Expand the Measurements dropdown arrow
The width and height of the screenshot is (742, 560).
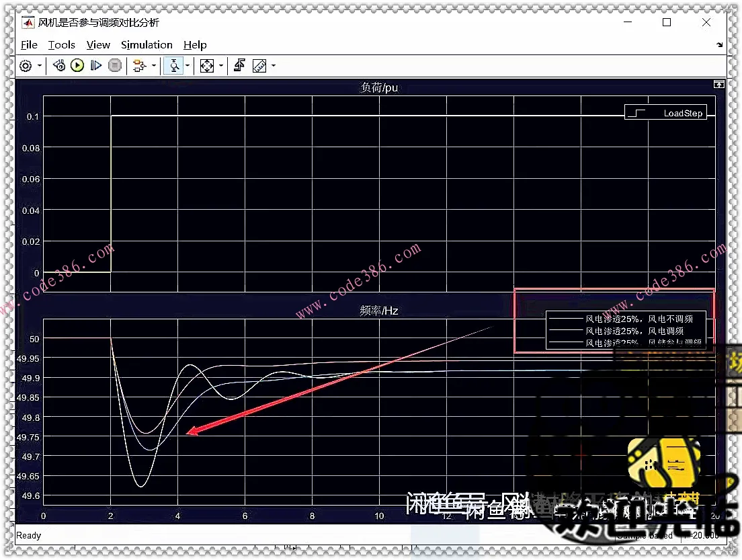pyautogui.click(x=274, y=66)
